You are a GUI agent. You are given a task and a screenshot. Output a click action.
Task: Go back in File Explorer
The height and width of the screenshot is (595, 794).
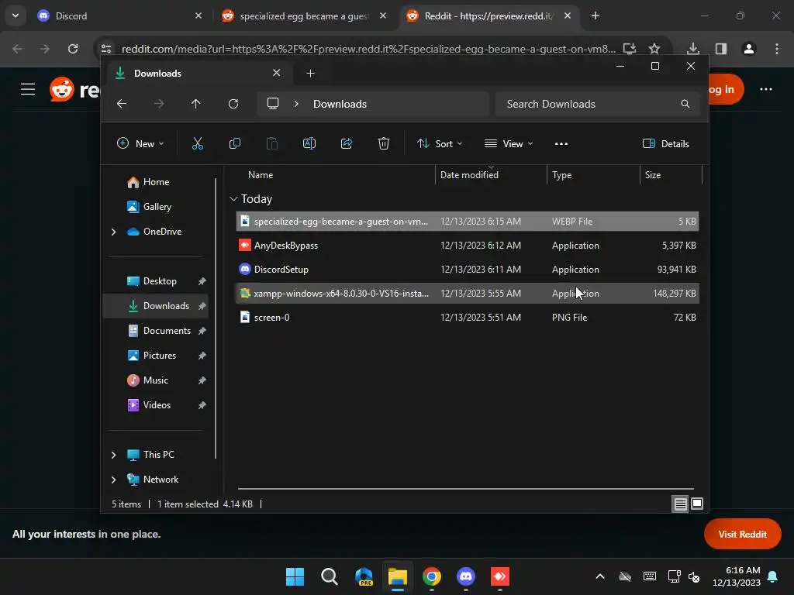click(122, 104)
